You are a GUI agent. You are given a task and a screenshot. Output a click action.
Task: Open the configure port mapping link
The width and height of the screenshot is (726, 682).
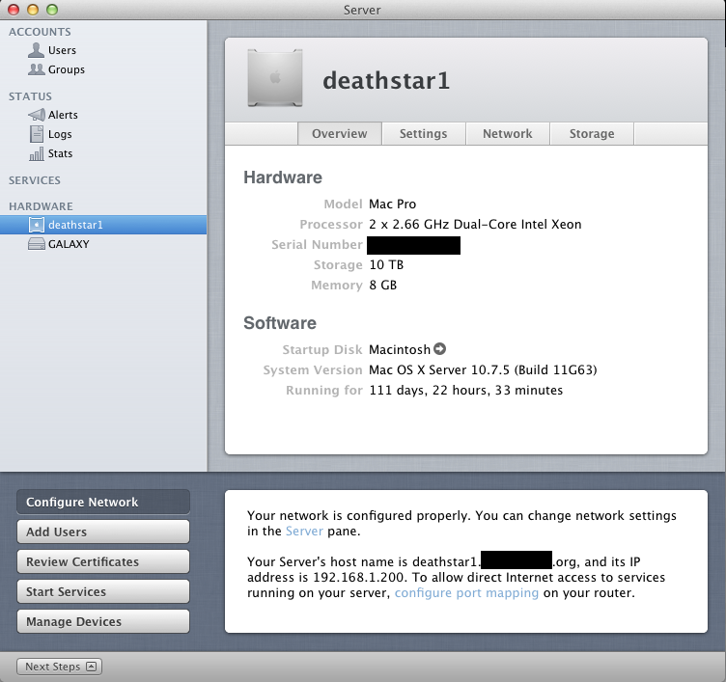[x=466, y=592]
